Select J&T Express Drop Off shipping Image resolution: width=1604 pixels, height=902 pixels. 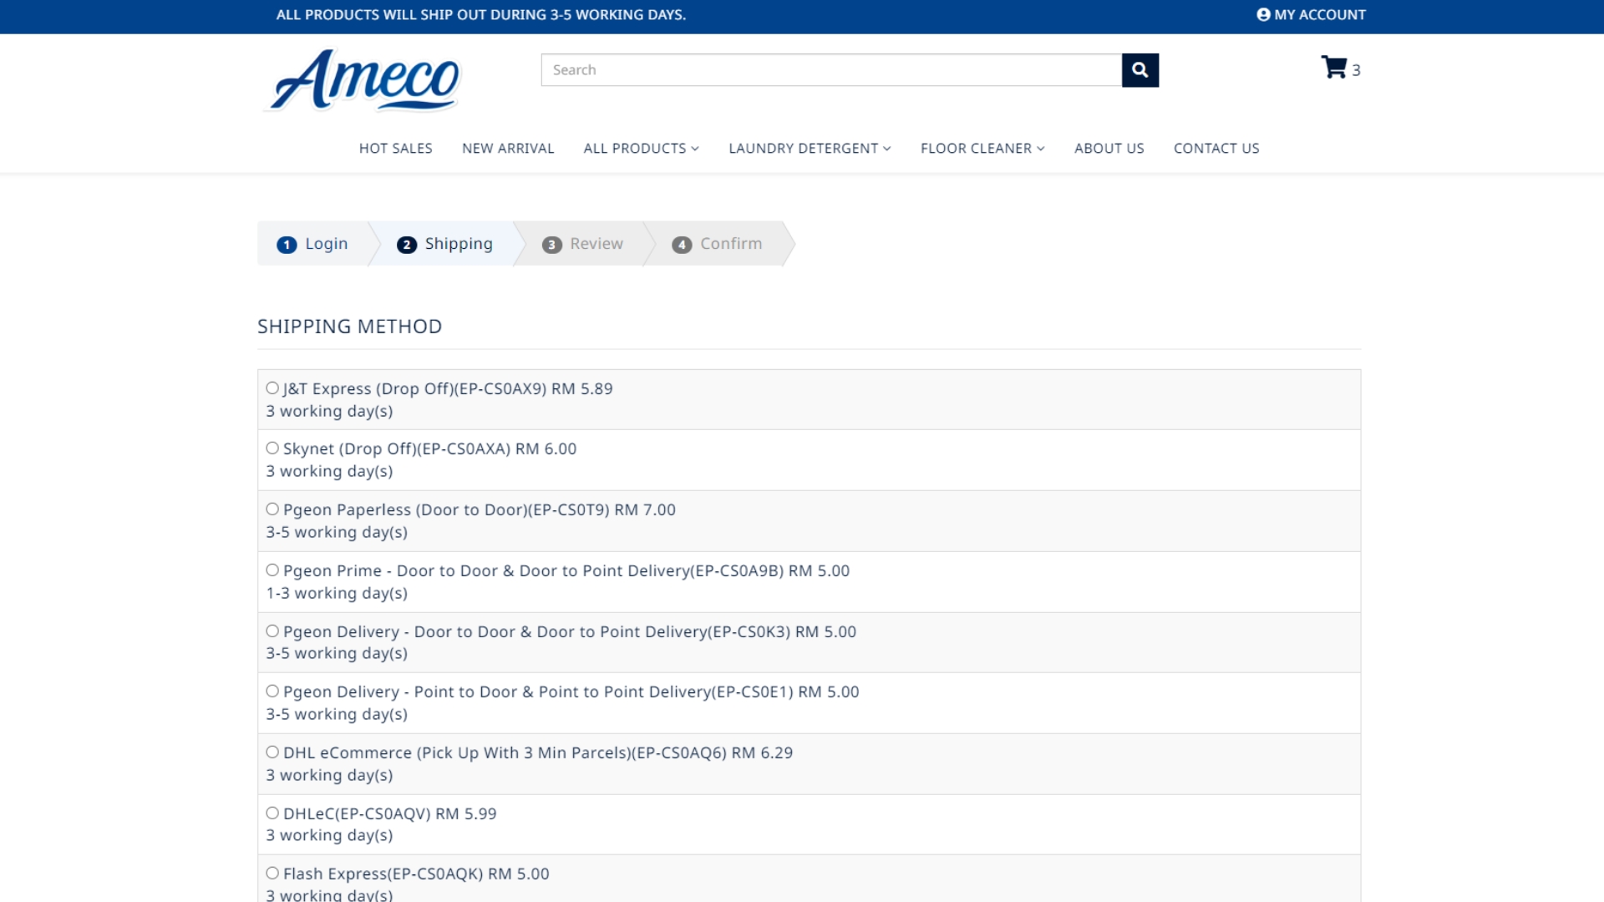[x=272, y=388]
